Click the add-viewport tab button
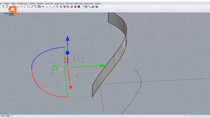The width and height of the screenshot is (210, 118). pyautogui.click(x=12, y=116)
